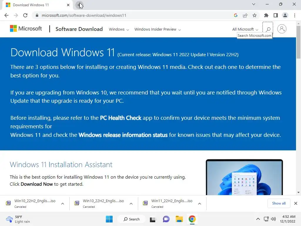Expand the All Microsoft menu
The image size is (301, 226).
[245, 29]
